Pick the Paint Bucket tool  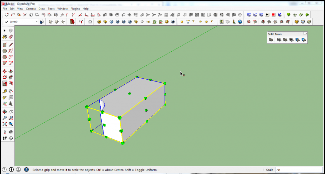[x=4, y=37]
